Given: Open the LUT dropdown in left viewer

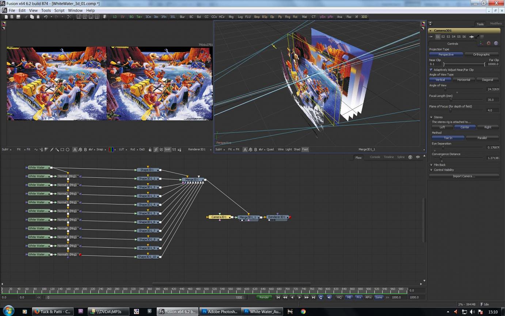Looking at the screenshot, I should pyautogui.click(x=122, y=150).
